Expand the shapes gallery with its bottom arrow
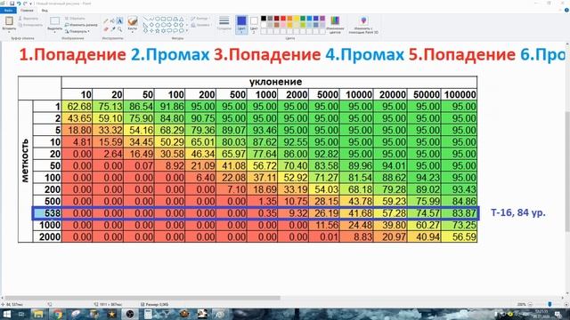 [x=187, y=31]
